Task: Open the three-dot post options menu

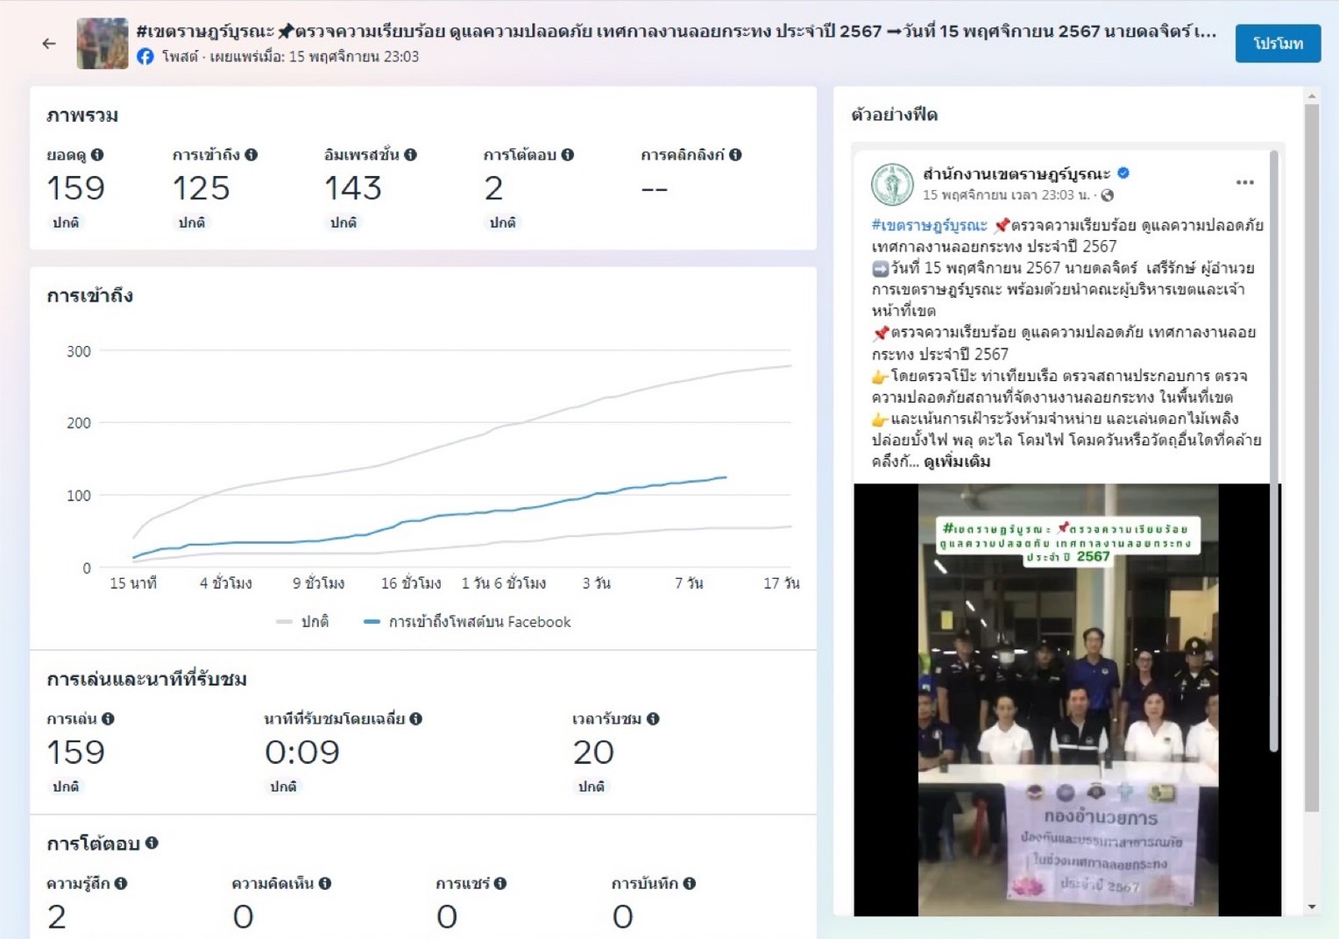Action: click(1244, 182)
